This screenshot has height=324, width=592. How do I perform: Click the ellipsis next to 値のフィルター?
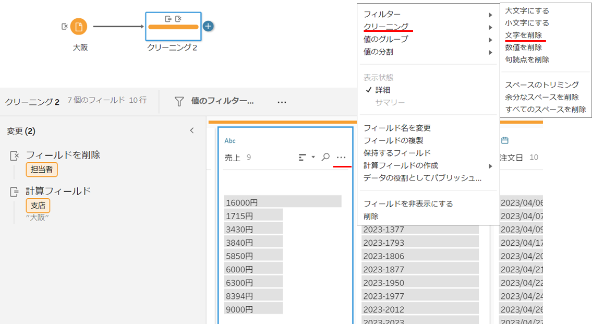click(x=281, y=102)
